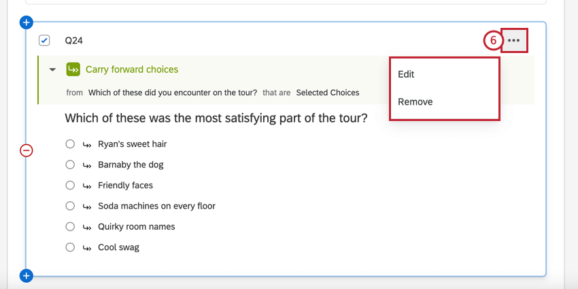Click the question text about satisfying tour part
The image size is (578, 289).
(216, 118)
